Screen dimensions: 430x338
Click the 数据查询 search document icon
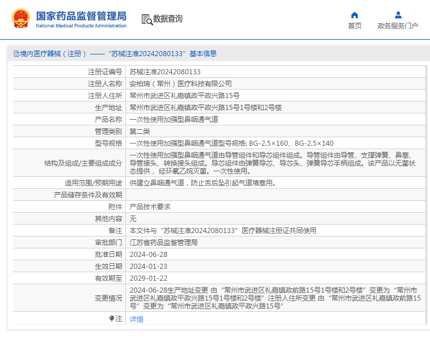(147, 20)
